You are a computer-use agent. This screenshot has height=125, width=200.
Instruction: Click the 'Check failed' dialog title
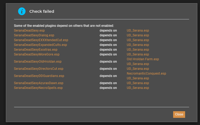pyautogui.click(x=42, y=11)
